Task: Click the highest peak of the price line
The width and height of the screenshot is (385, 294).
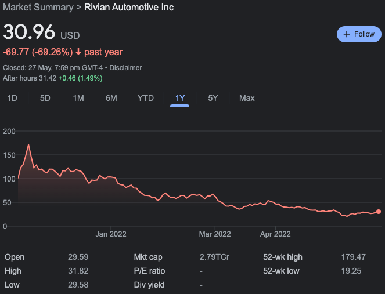Action: coord(28,145)
